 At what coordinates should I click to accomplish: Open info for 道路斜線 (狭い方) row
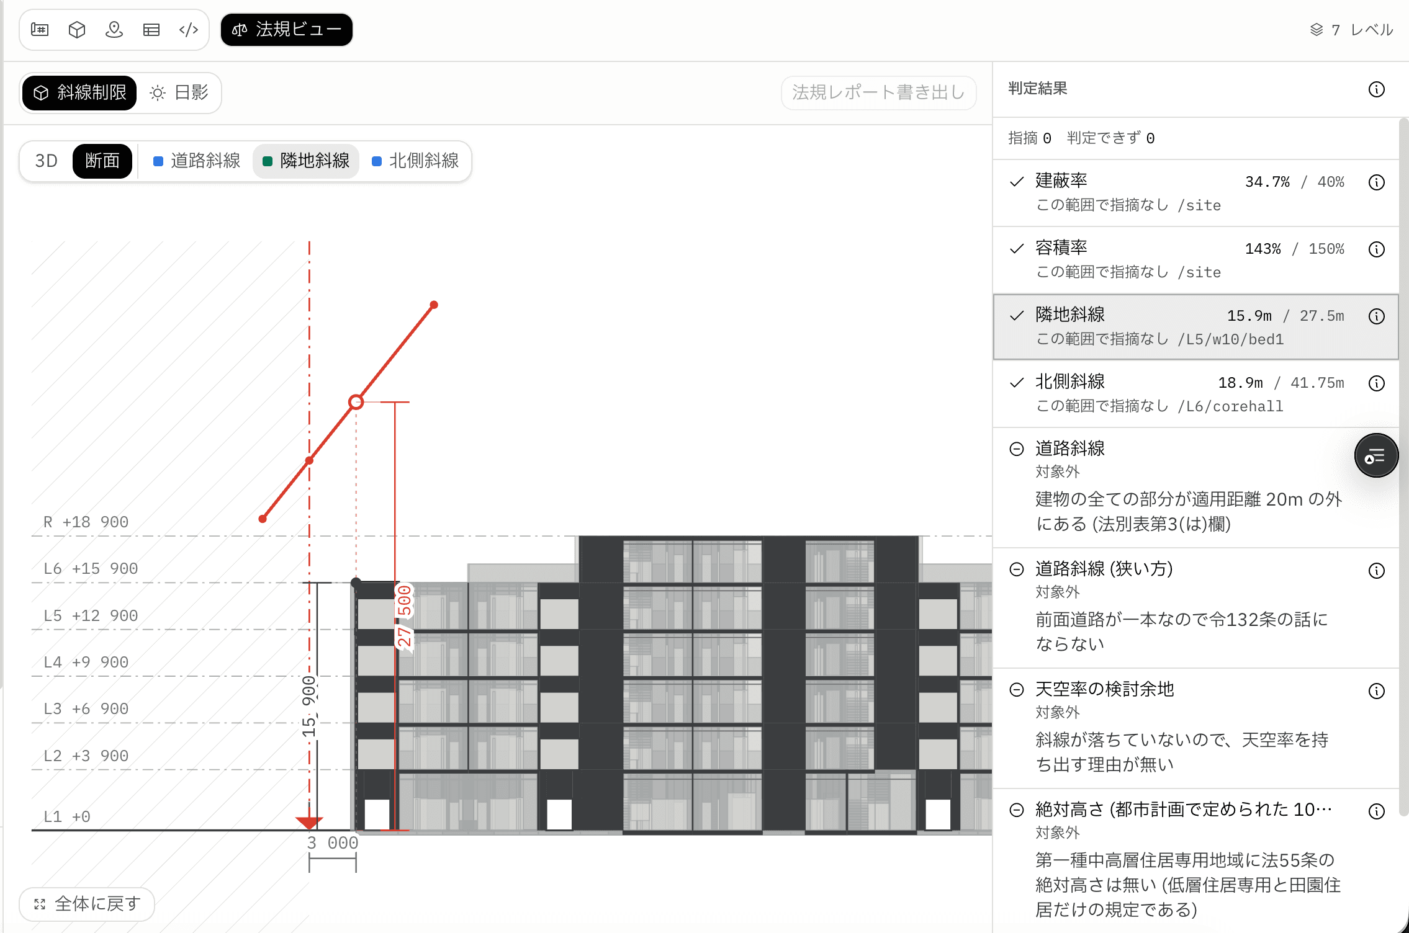coord(1376,571)
